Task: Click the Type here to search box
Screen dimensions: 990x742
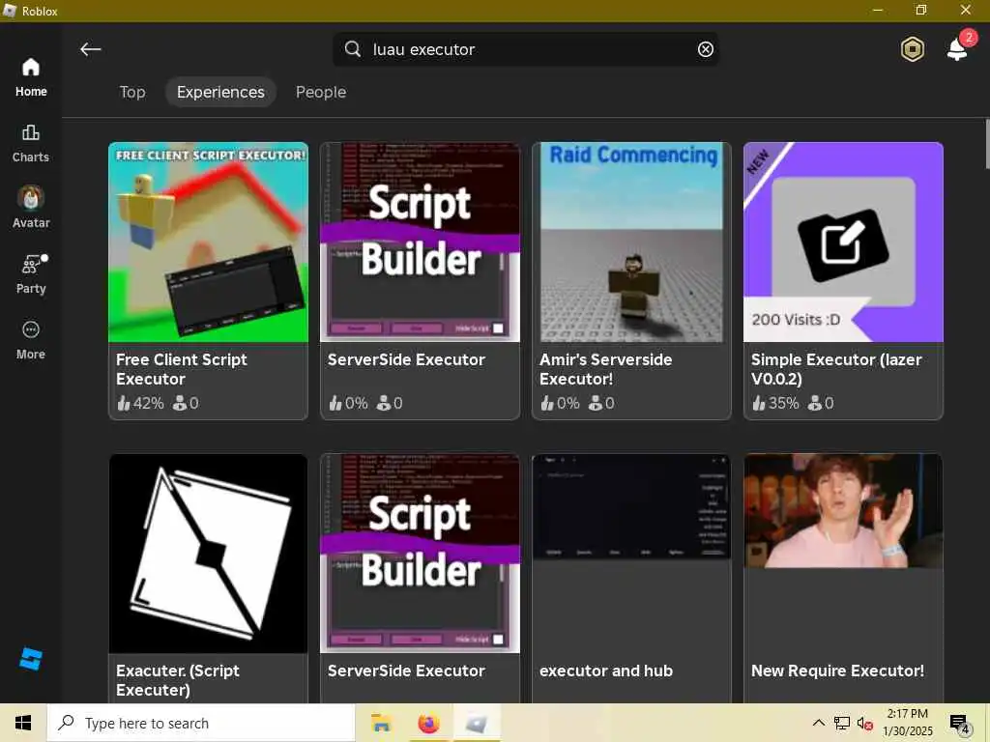Action: [x=201, y=723]
